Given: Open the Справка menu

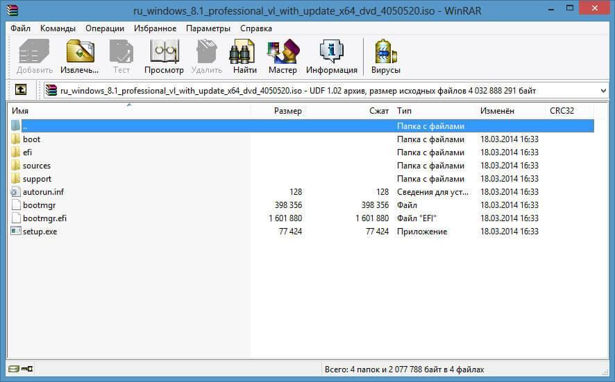Looking at the screenshot, I should point(255,28).
